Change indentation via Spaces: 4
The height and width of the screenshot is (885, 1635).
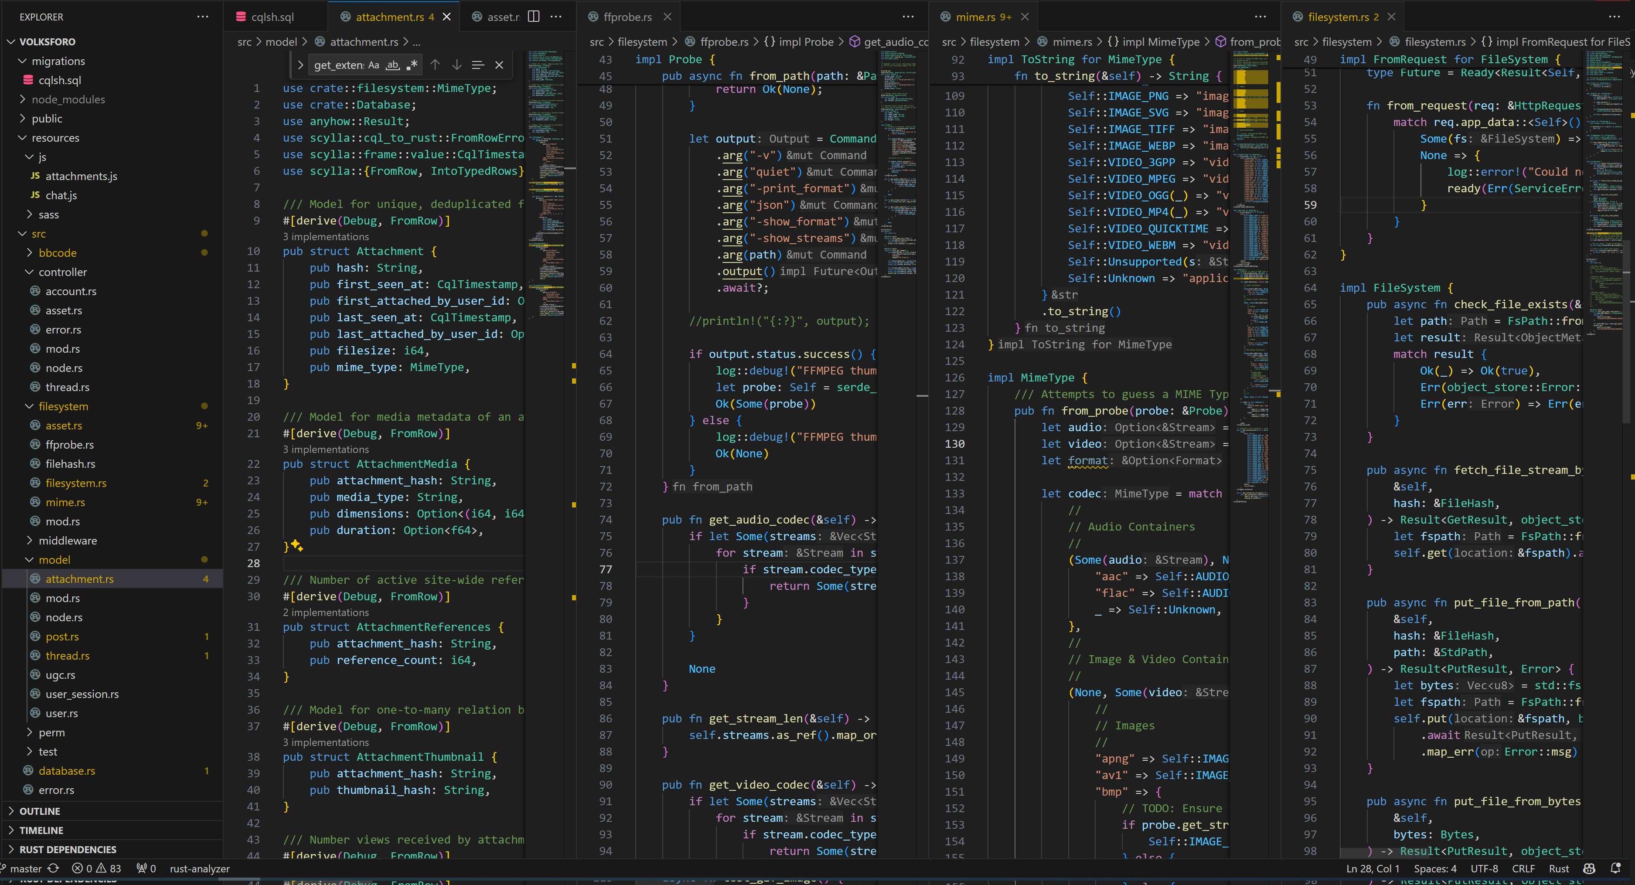point(1434,868)
